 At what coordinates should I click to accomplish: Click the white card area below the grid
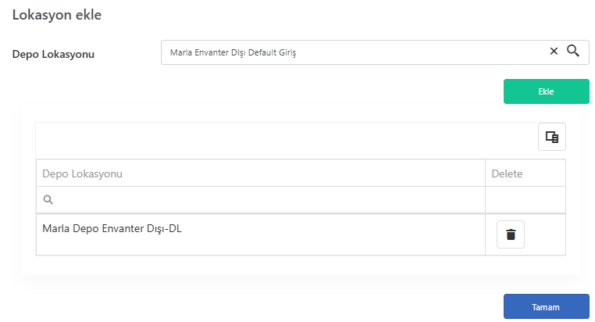(301, 266)
